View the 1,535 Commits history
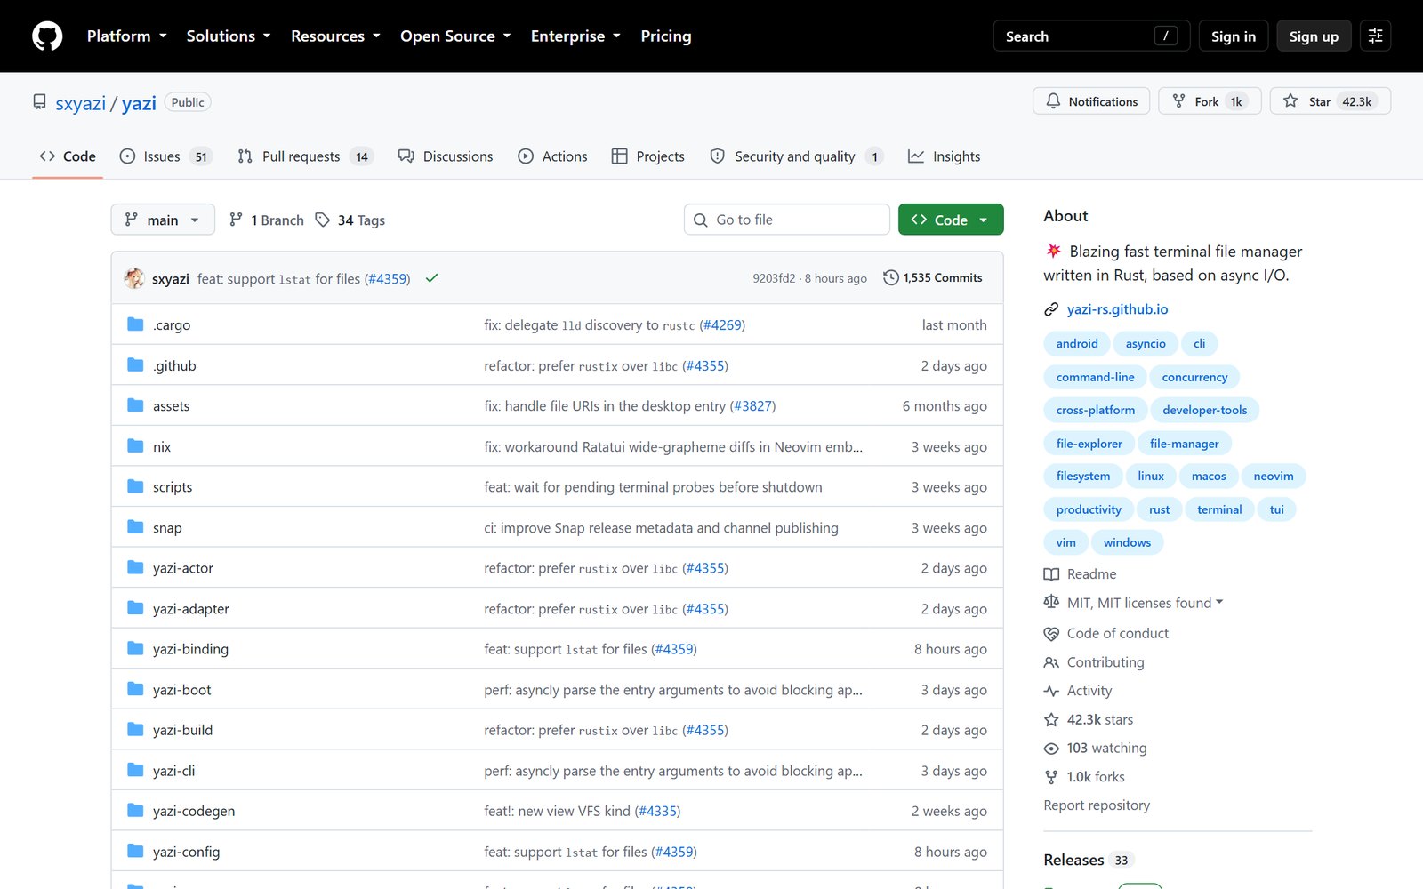Screen dimensions: 1423x889 (x=933, y=278)
